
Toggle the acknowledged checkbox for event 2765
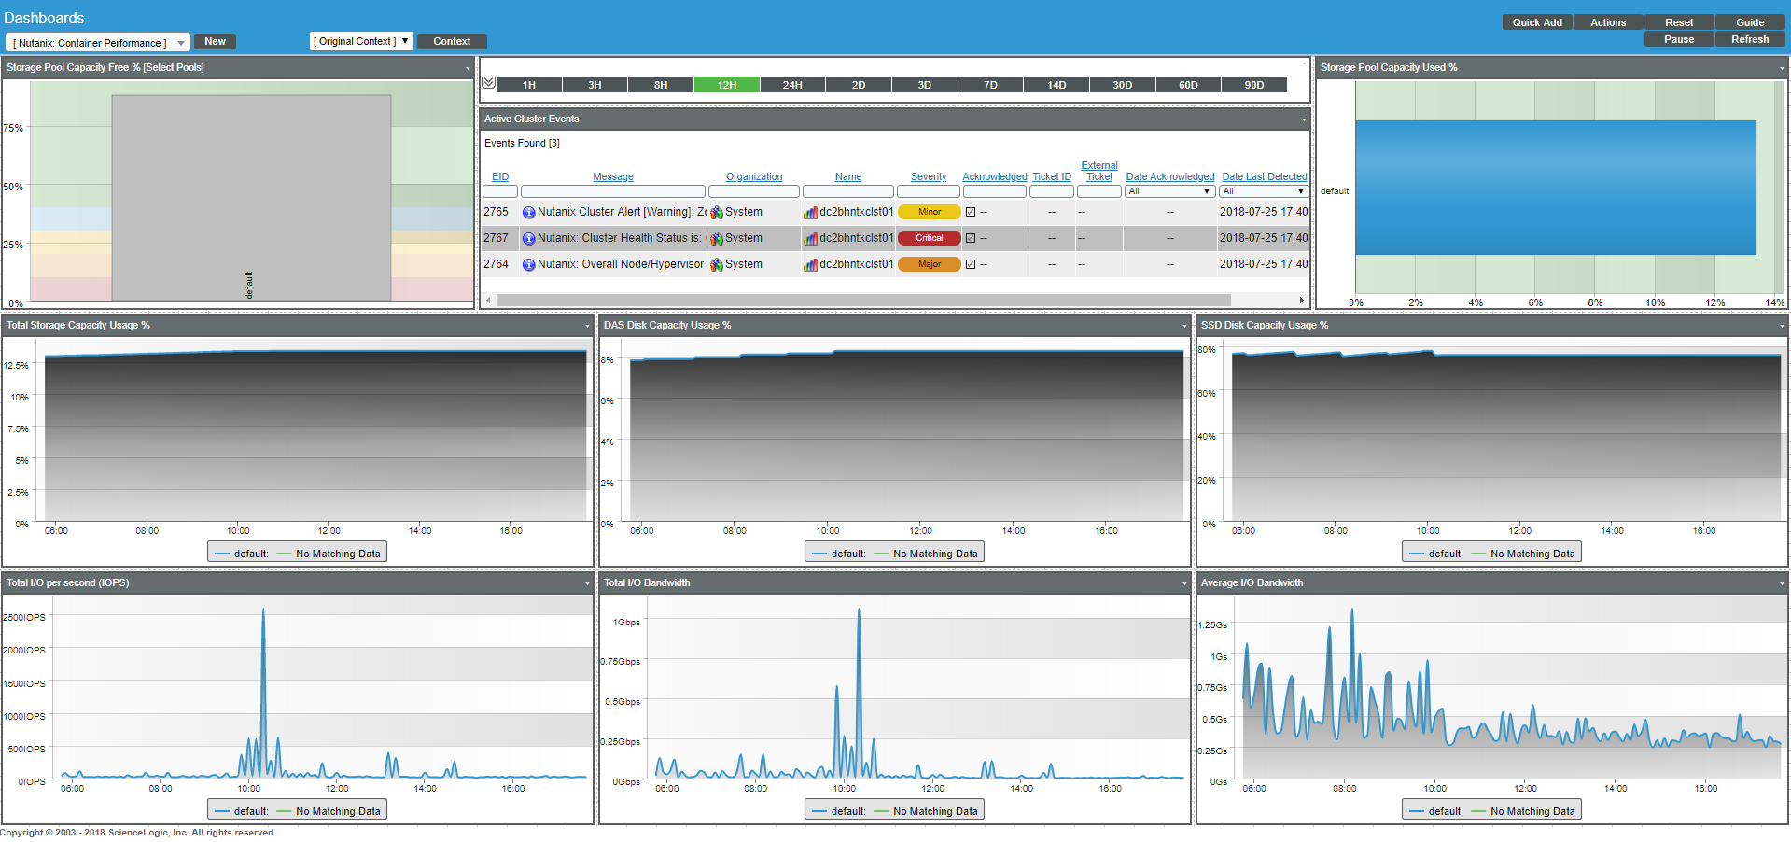(x=971, y=212)
